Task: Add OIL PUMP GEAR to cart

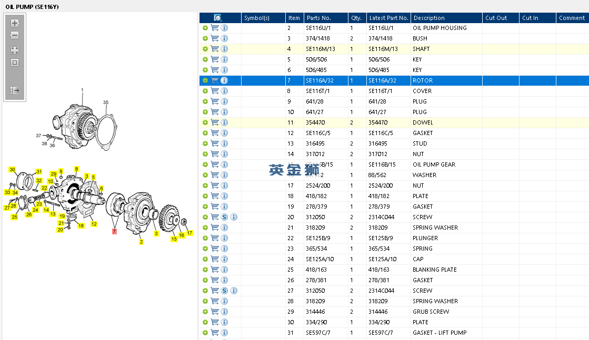Action: coord(215,164)
